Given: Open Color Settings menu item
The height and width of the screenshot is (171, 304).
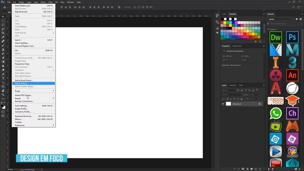Looking at the screenshot, I should [x=34, y=105].
